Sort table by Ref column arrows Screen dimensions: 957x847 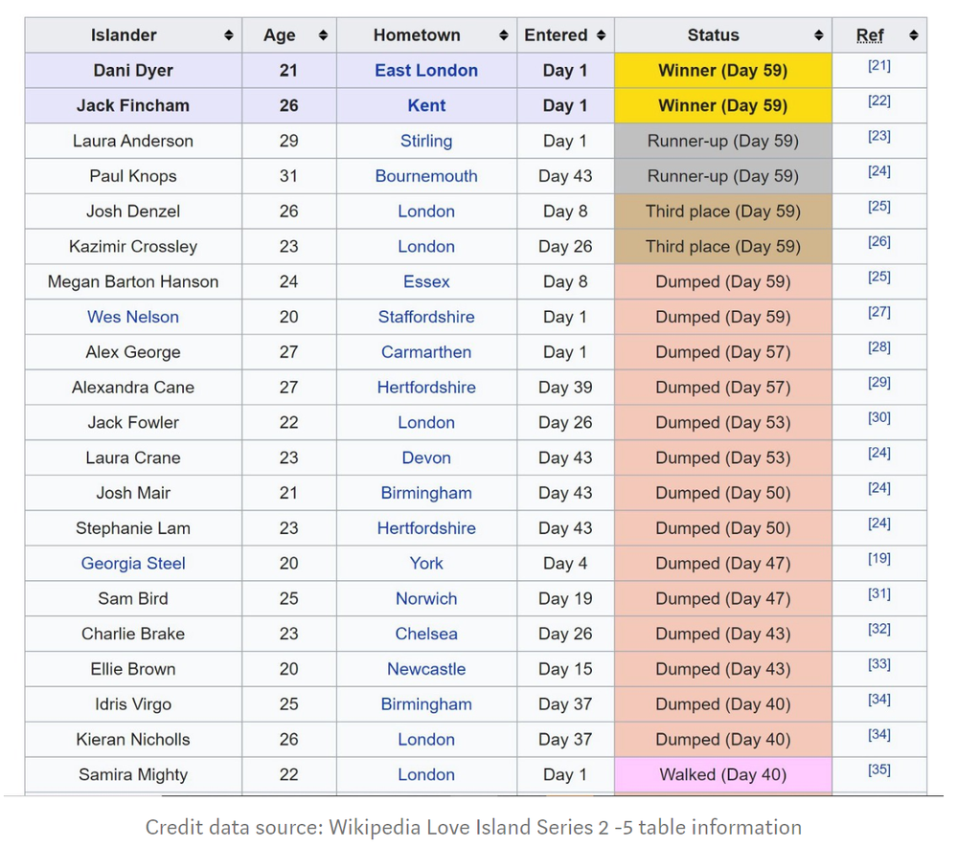913,35
